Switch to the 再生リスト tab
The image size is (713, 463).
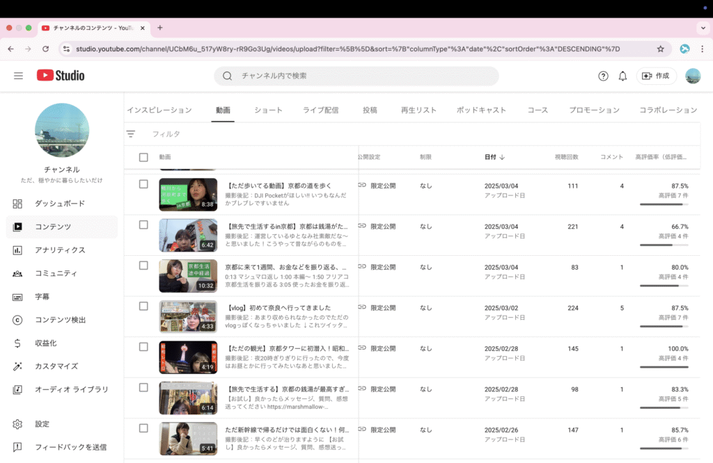418,110
